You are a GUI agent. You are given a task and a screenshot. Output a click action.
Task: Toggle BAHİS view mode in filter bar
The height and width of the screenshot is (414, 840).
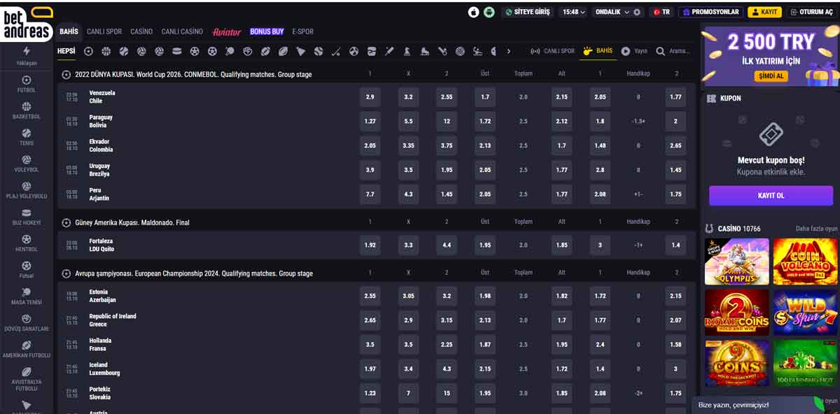click(x=598, y=51)
